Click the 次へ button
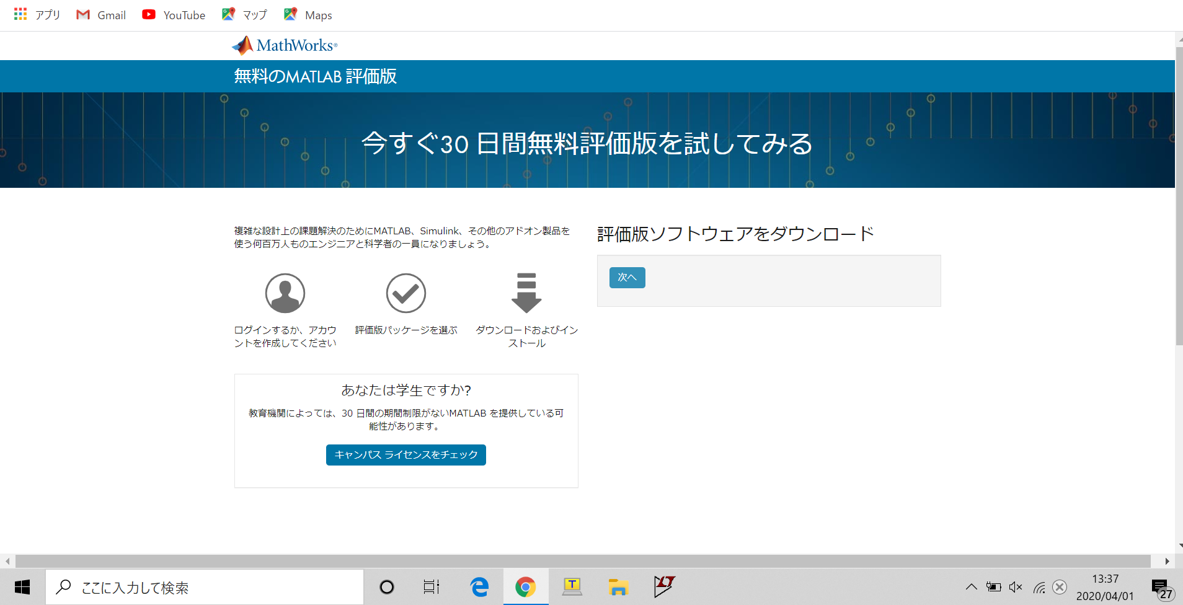Image resolution: width=1183 pixels, height=605 pixels. pyautogui.click(x=627, y=278)
